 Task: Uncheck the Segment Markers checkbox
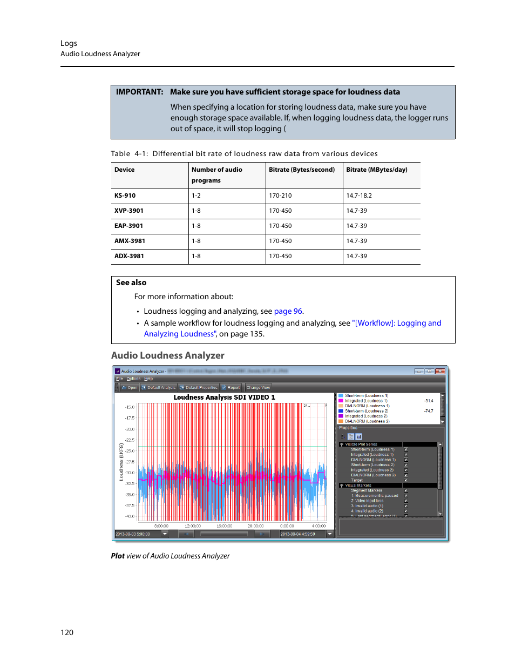pyautogui.click(x=406, y=490)
